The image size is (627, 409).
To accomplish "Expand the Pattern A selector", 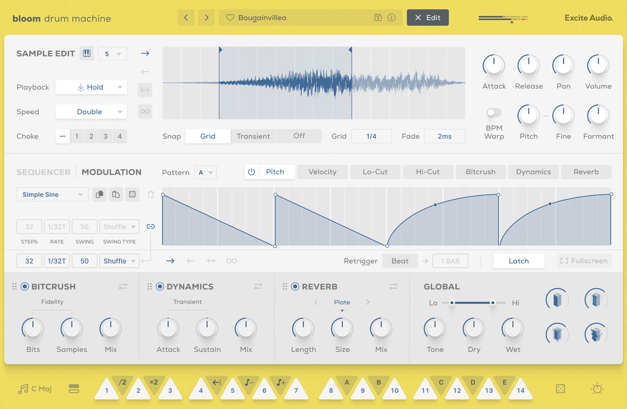I will [205, 172].
